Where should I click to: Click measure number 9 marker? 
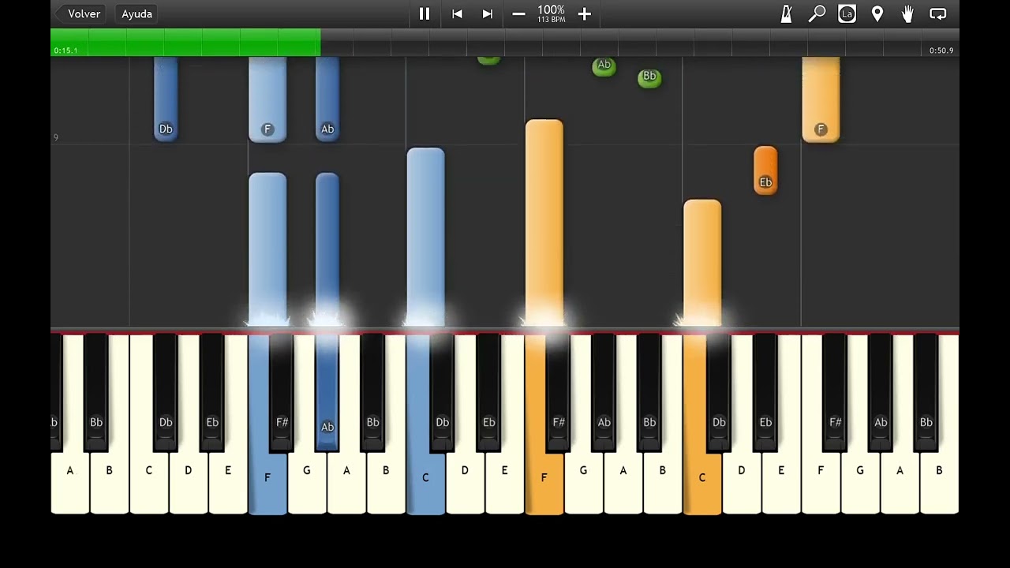pyautogui.click(x=55, y=138)
